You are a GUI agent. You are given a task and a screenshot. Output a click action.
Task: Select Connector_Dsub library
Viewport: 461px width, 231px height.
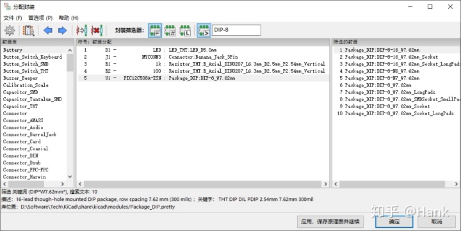(x=35, y=163)
